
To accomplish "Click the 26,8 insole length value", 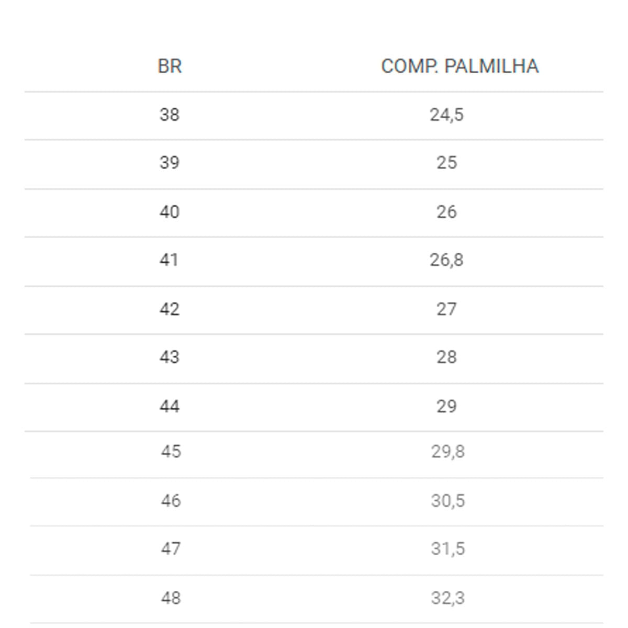I will (446, 260).
